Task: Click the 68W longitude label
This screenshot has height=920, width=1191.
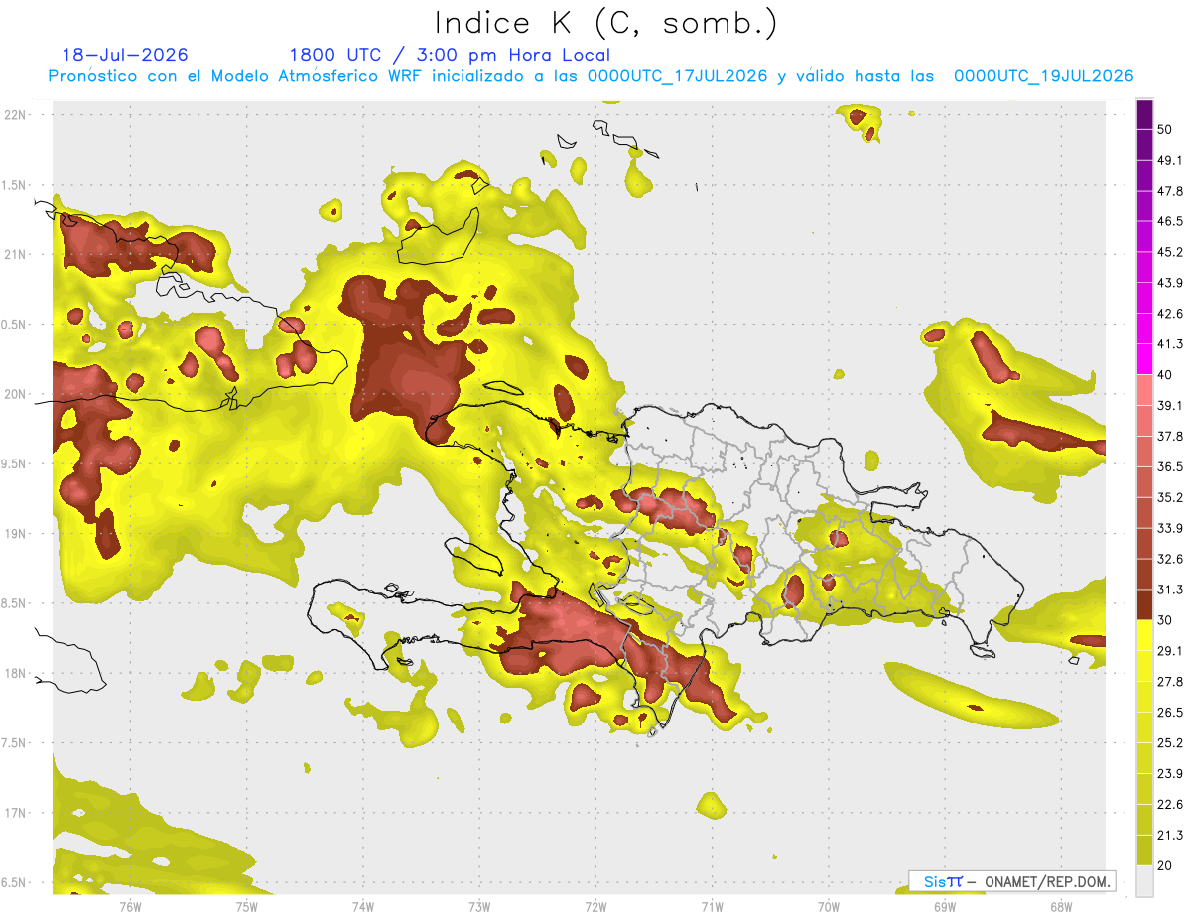Action: 1061,907
